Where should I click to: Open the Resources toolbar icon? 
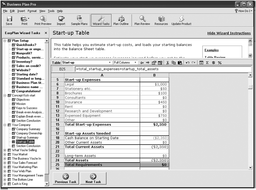tap(161, 20)
